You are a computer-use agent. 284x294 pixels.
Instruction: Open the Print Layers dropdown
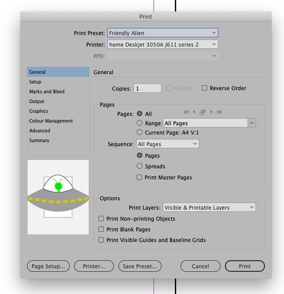[x=209, y=207]
